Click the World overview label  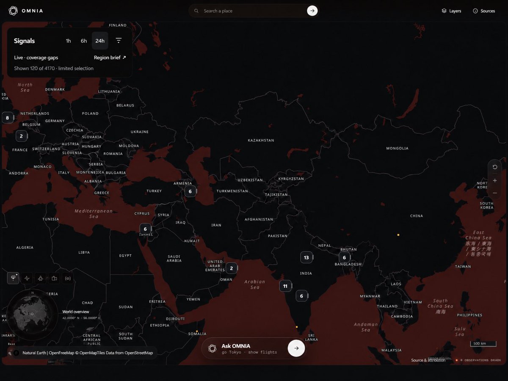(76, 312)
